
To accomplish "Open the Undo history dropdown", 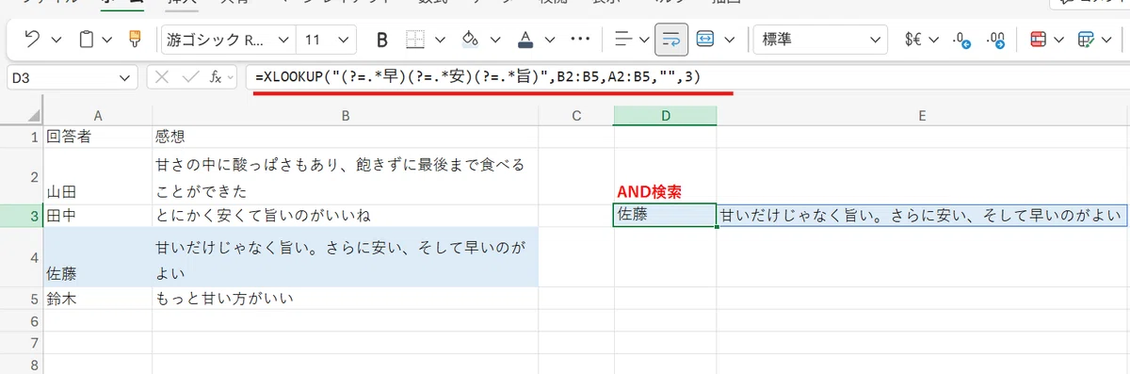I will [x=56, y=40].
